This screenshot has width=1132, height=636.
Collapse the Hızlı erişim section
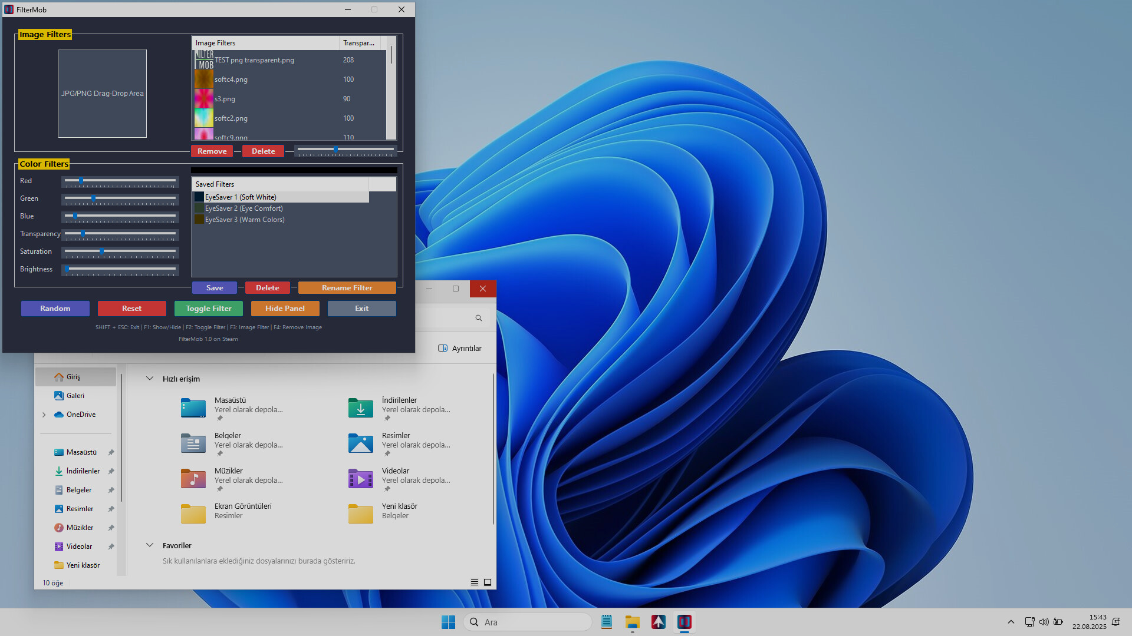[150, 378]
